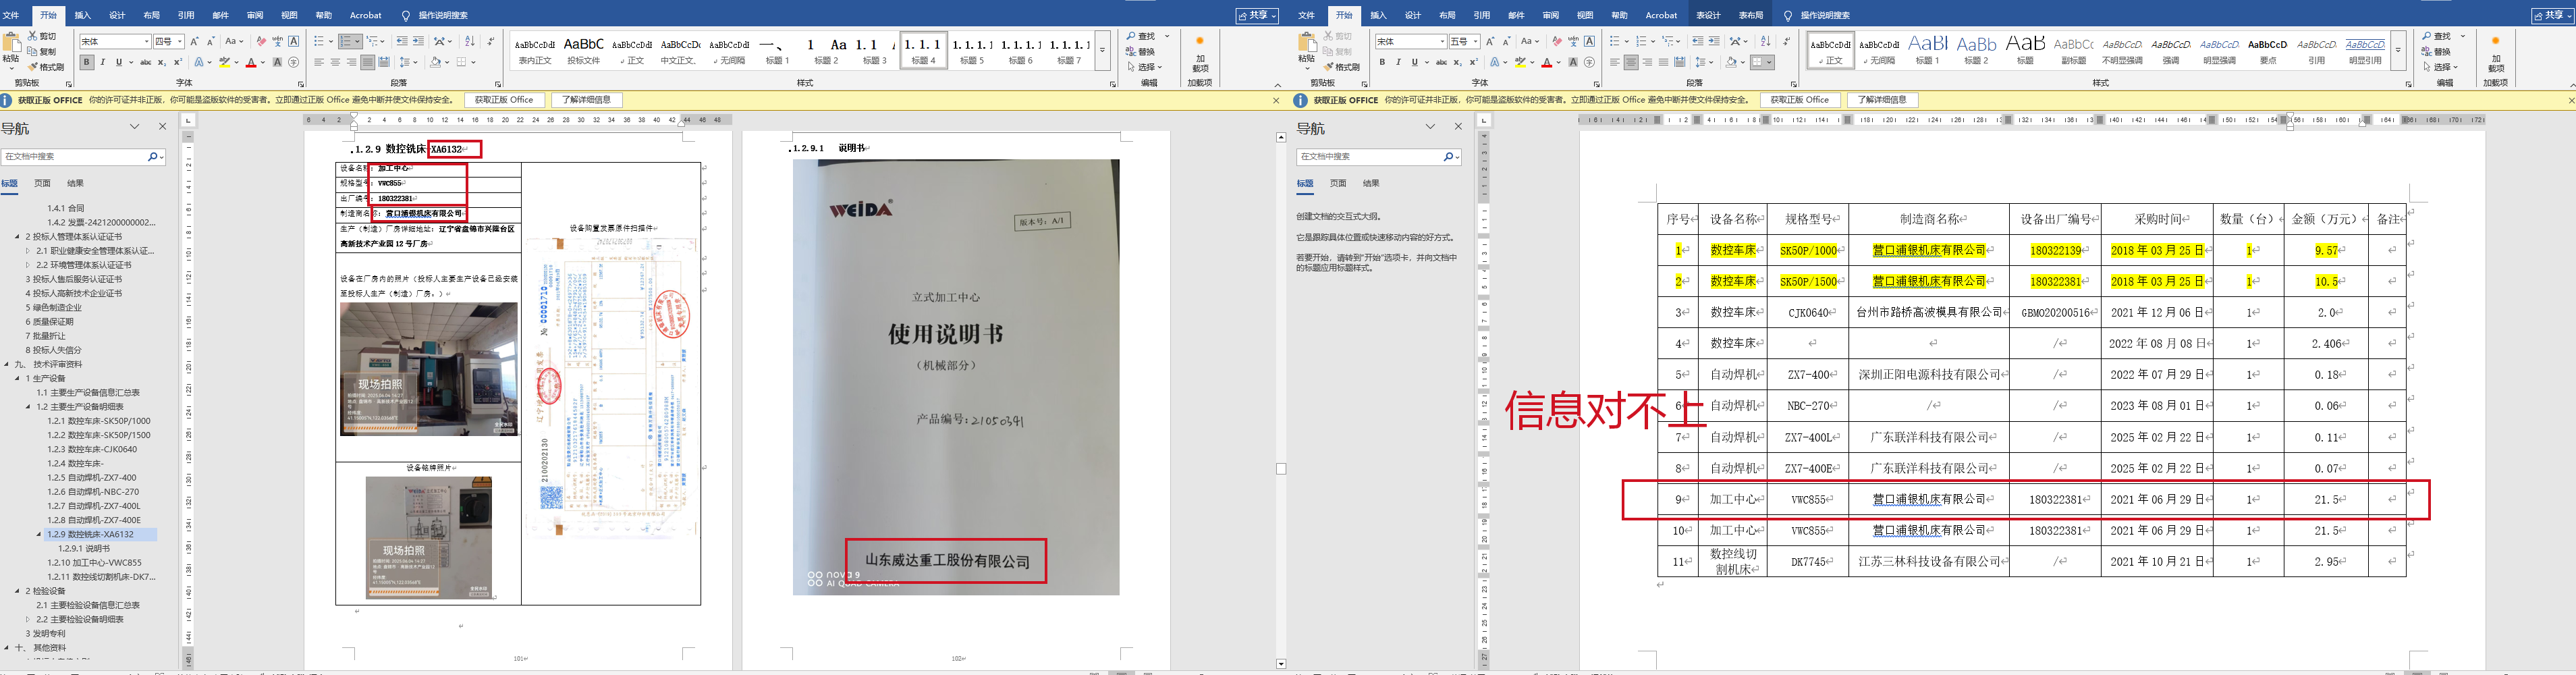Apply character shading in the right window
2576x675 pixels.
tap(1573, 62)
